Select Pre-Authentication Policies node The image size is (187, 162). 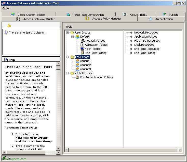(96, 77)
